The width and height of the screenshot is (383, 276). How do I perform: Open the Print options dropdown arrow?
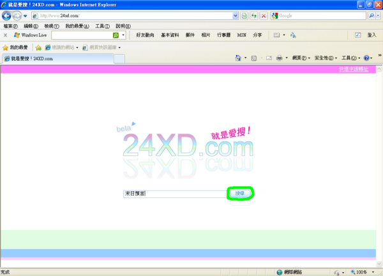click(287, 58)
